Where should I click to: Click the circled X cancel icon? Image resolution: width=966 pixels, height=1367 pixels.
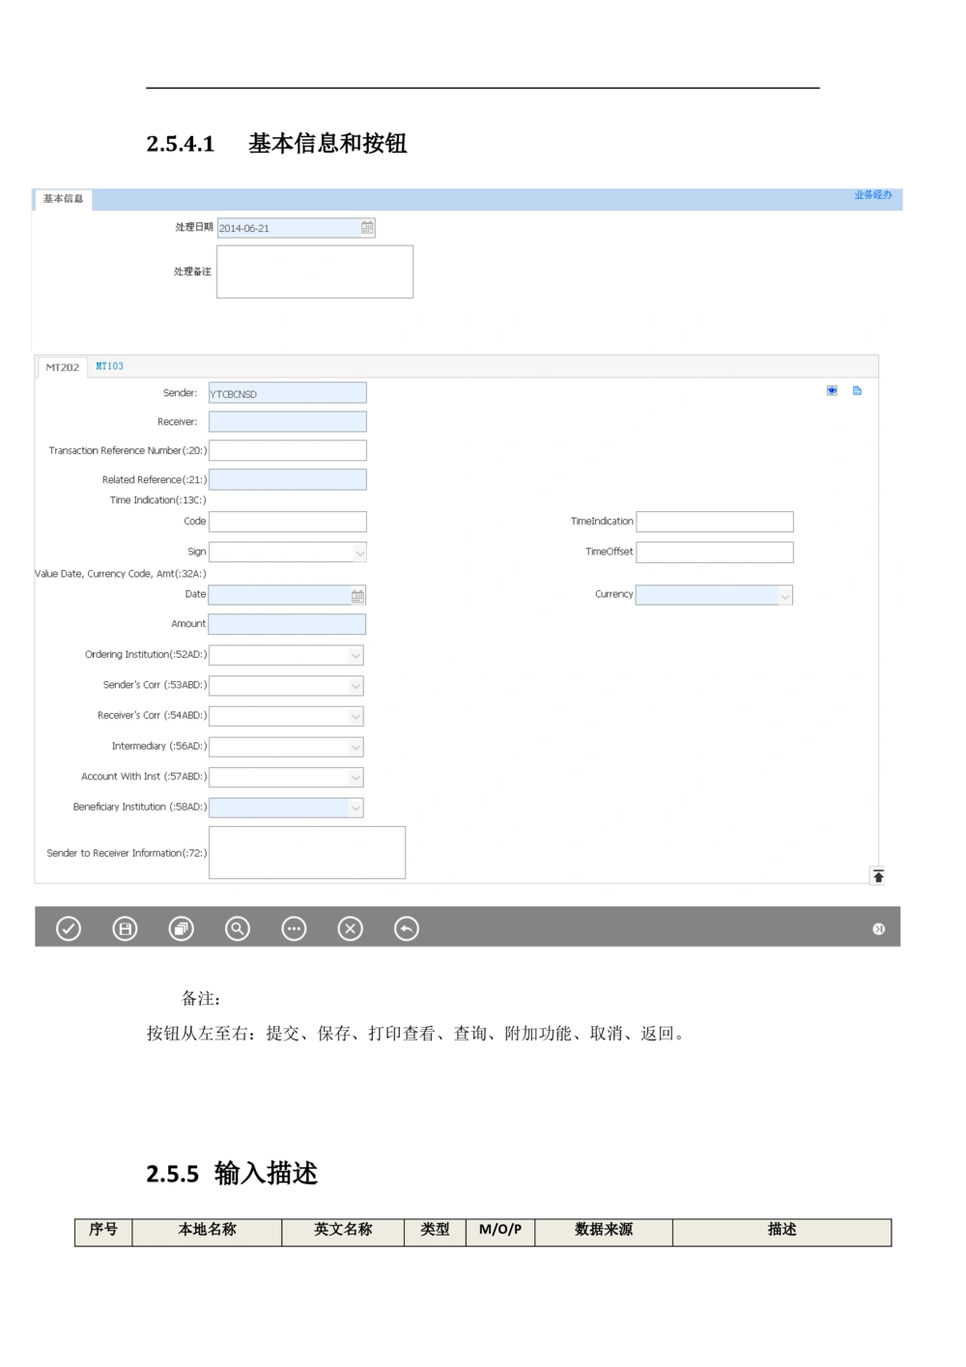point(350,928)
